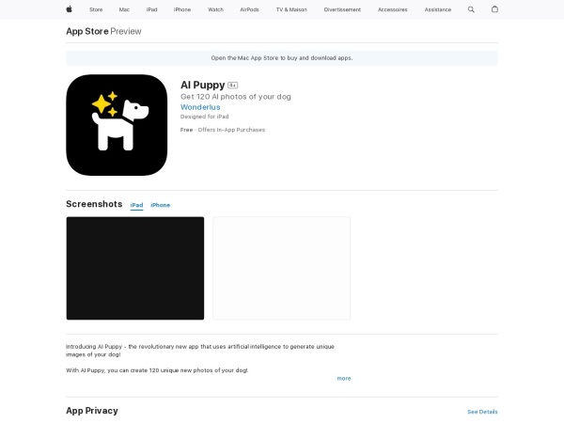Click the AI Puppy title text

[x=202, y=85]
